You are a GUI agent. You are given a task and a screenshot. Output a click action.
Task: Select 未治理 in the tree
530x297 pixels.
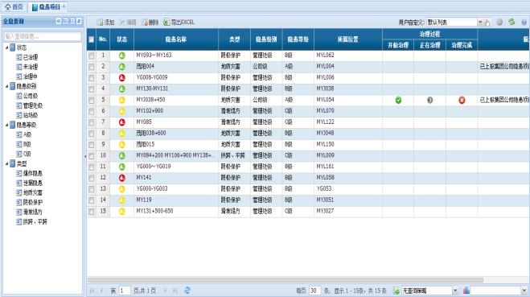click(31, 67)
